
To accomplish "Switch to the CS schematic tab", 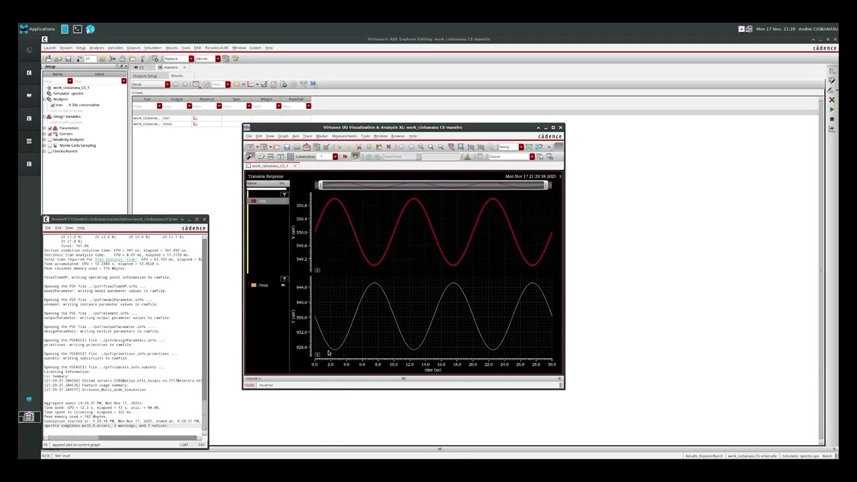I will (141, 68).
